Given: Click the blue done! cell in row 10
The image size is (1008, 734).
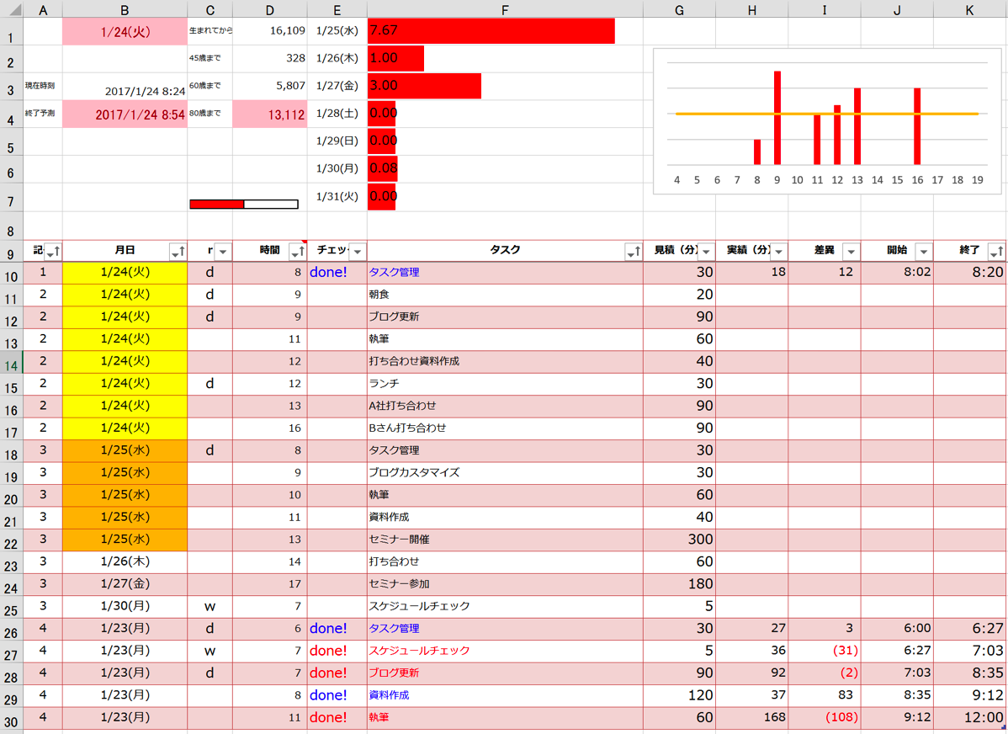Looking at the screenshot, I should pyautogui.click(x=337, y=273).
